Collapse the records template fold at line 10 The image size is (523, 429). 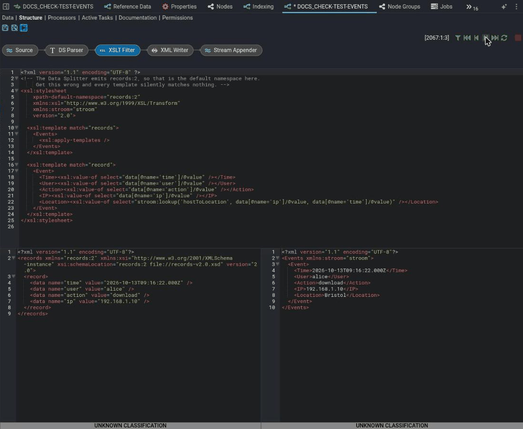click(x=17, y=128)
